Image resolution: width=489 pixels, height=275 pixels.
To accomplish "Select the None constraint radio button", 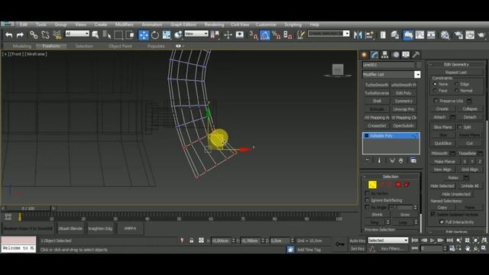I will [435, 84].
